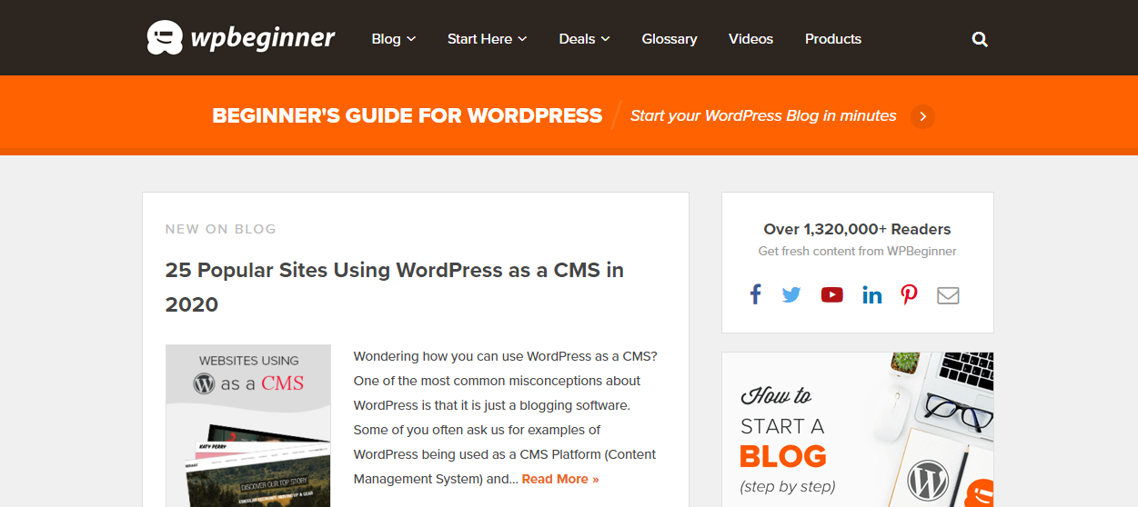Click Beginner's Guide for WordPress banner text
The image size is (1138, 507).
[x=408, y=115]
